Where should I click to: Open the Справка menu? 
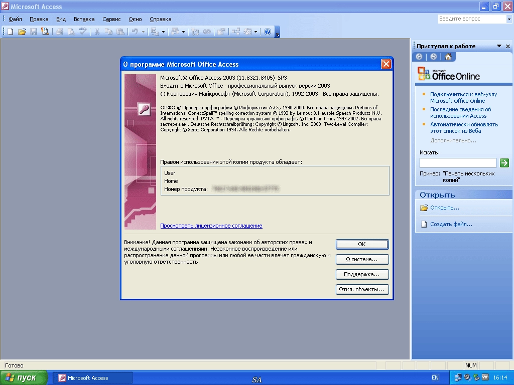160,19
